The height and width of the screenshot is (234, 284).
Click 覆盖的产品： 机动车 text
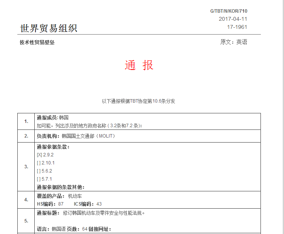(59, 196)
